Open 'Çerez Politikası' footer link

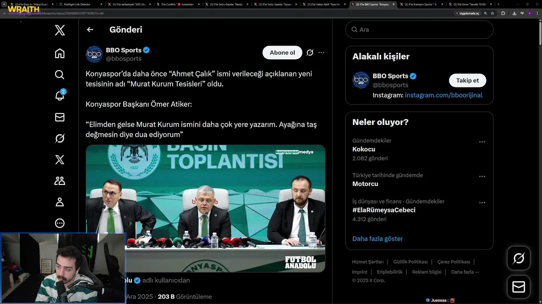pos(454,262)
